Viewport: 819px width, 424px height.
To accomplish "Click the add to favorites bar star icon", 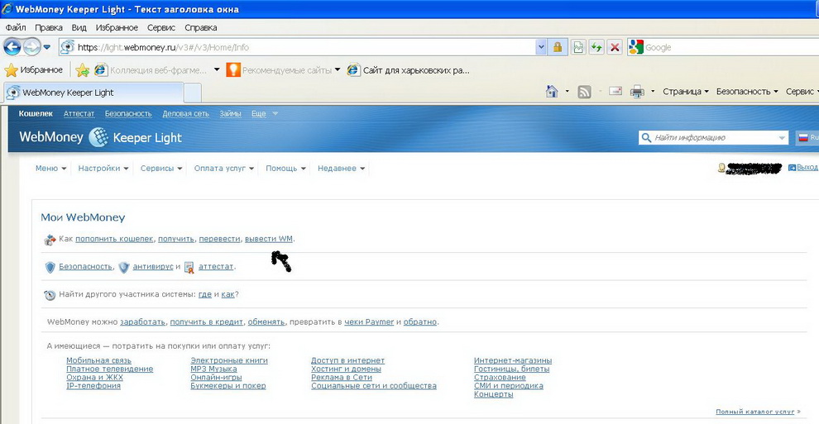I will pos(82,69).
